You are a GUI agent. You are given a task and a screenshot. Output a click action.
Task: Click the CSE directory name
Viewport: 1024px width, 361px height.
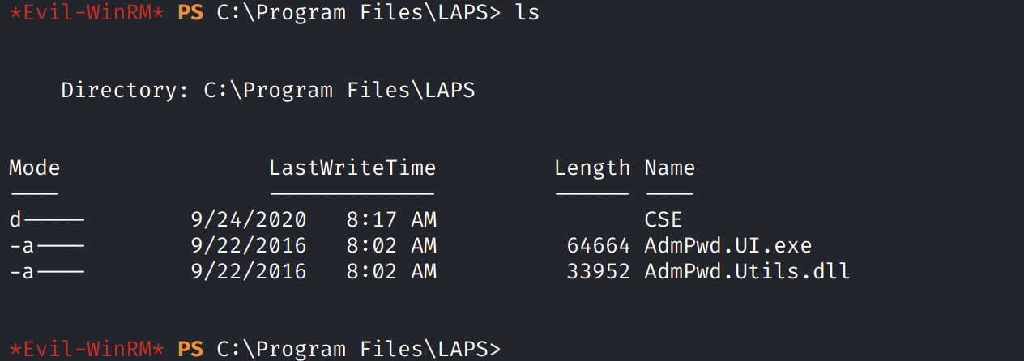[x=663, y=219]
